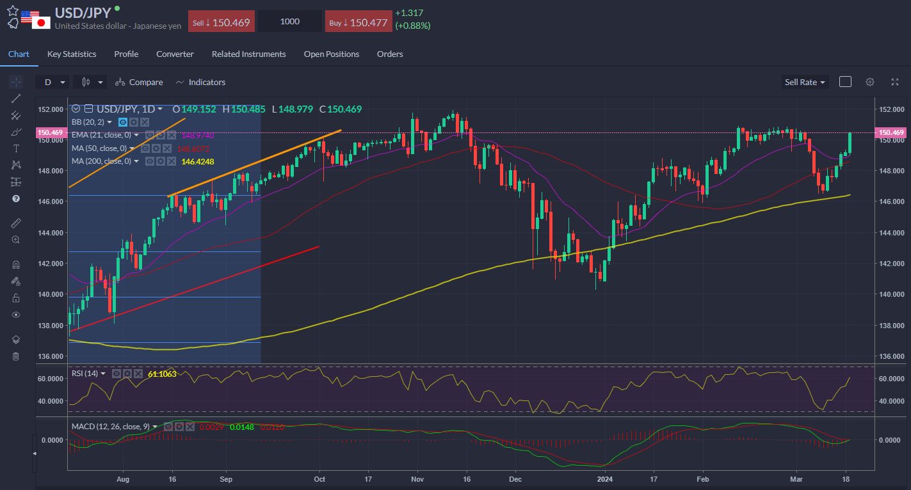Image resolution: width=911 pixels, height=490 pixels.
Task: Open the D timeframe dropdown
Action: coord(52,82)
